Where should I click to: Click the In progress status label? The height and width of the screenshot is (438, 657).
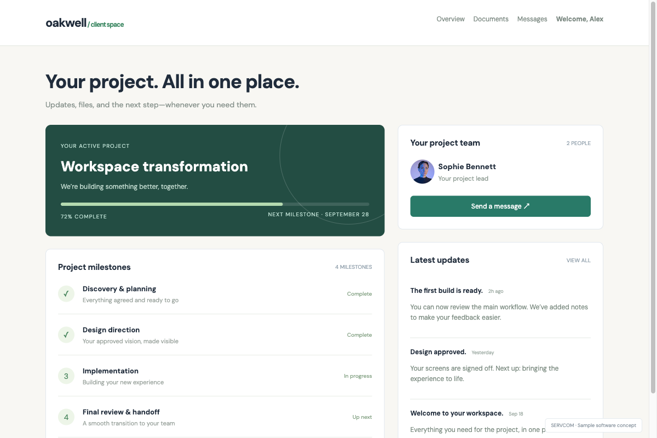click(358, 376)
